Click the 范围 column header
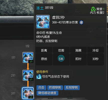 (x=61, y=50)
